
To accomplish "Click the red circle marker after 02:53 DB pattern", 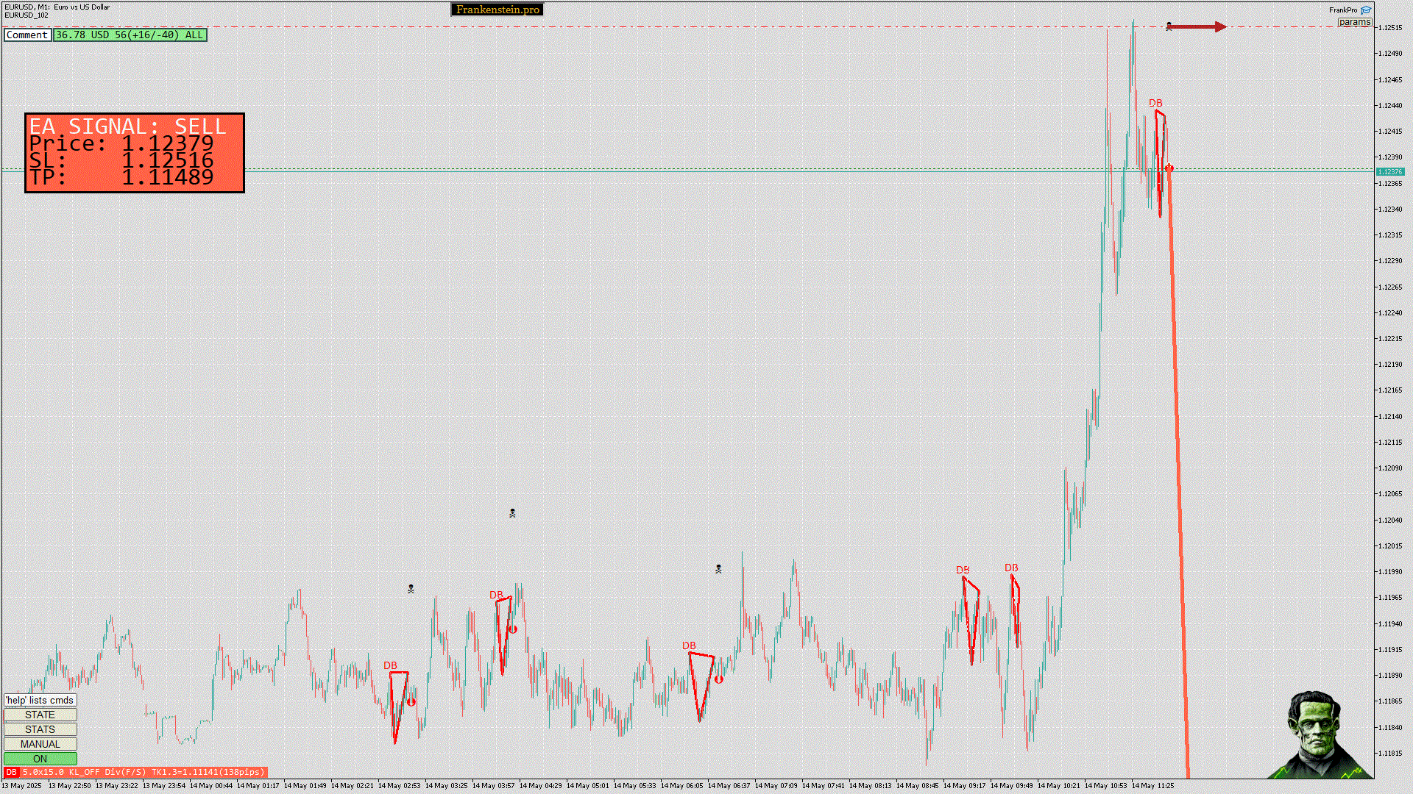I will click(411, 702).
